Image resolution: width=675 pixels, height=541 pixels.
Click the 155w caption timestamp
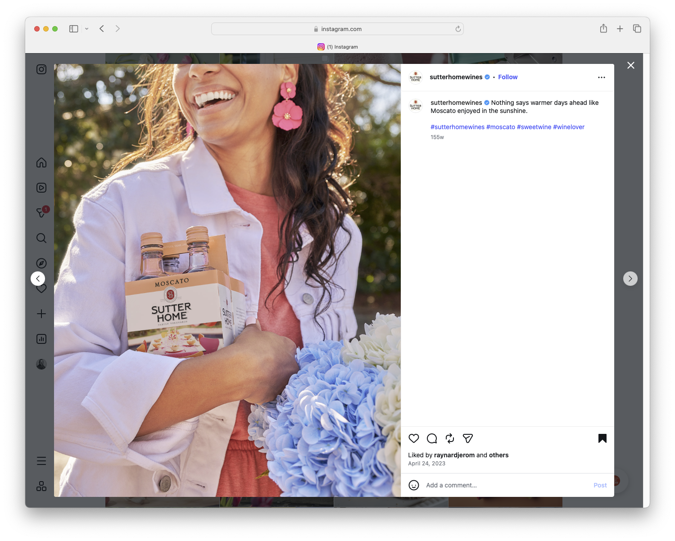coord(437,137)
